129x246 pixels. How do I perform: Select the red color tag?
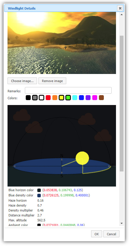(48, 97)
